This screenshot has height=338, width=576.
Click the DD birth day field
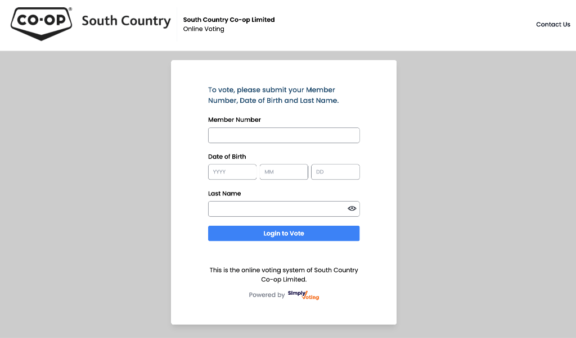point(335,172)
